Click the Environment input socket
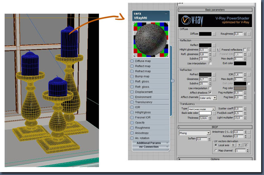The height and width of the screenshot is (175, 264). pos(132,97)
